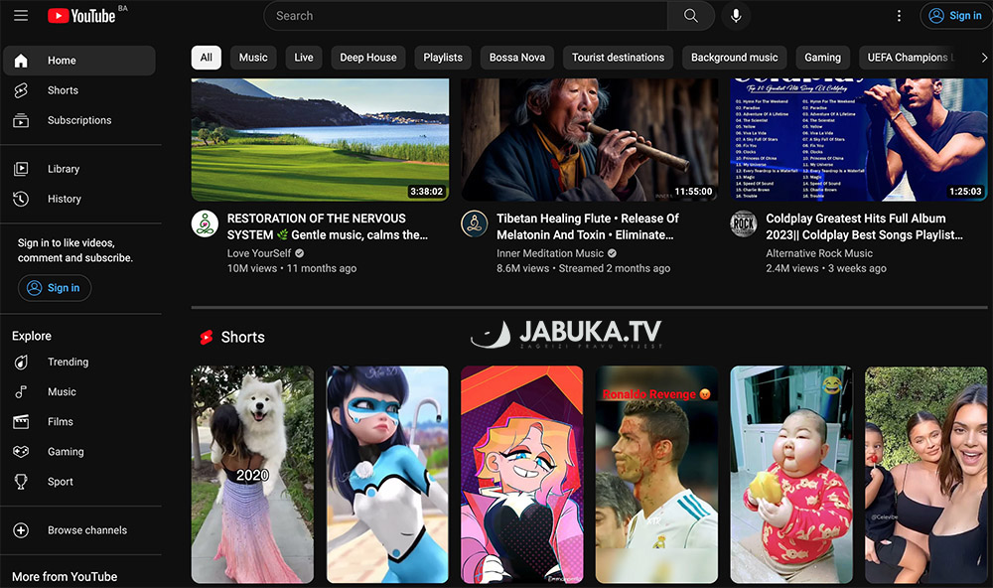
Task: Select the Playlists filter chip
Action: [x=443, y=58]
